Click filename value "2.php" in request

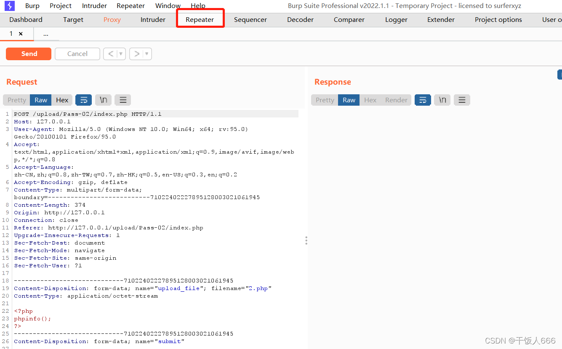(x=258, y=288)
